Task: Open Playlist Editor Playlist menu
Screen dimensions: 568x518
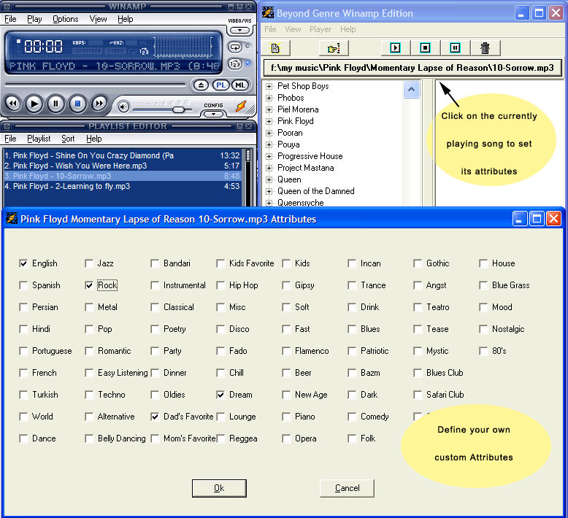Action: click(39, 139)
